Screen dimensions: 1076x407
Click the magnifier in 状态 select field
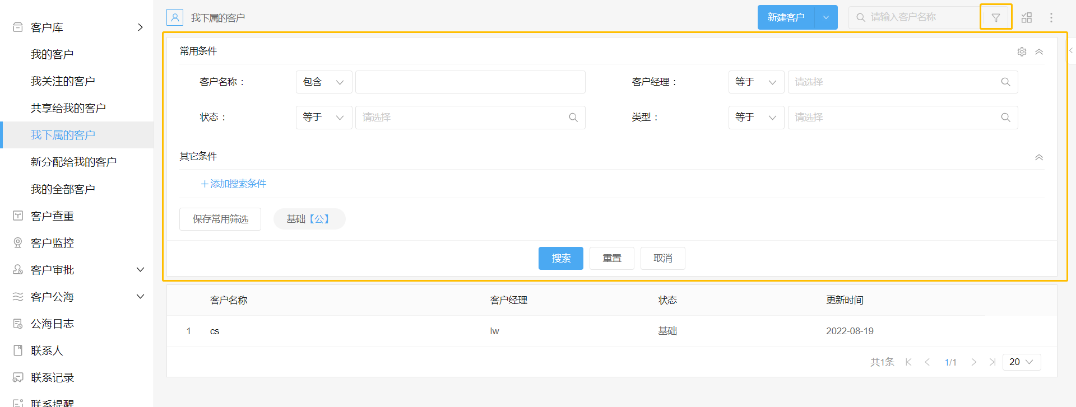coord(573,118)
